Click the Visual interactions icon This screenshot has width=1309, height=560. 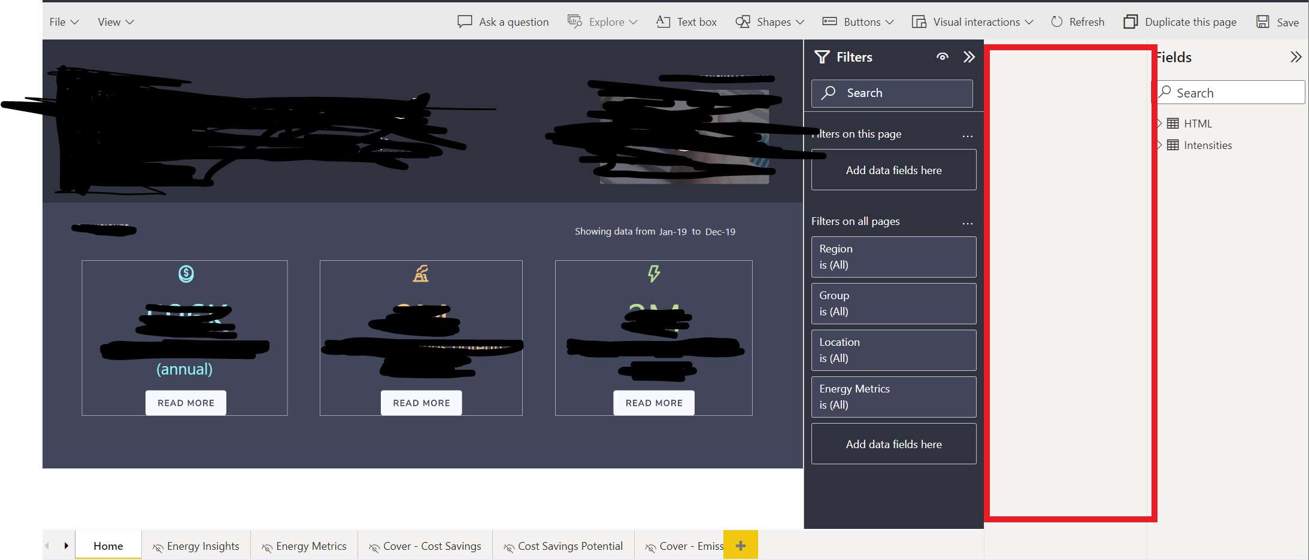(x=919, y=22)
